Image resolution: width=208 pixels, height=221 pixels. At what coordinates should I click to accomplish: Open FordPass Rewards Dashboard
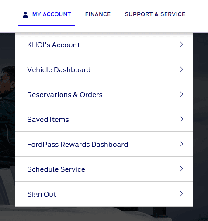104,144
